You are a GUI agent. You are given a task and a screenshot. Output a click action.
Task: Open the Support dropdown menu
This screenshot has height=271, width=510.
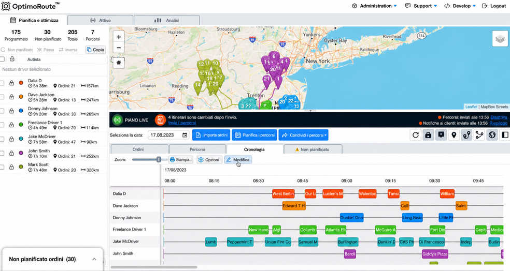[x=421, y=6]
